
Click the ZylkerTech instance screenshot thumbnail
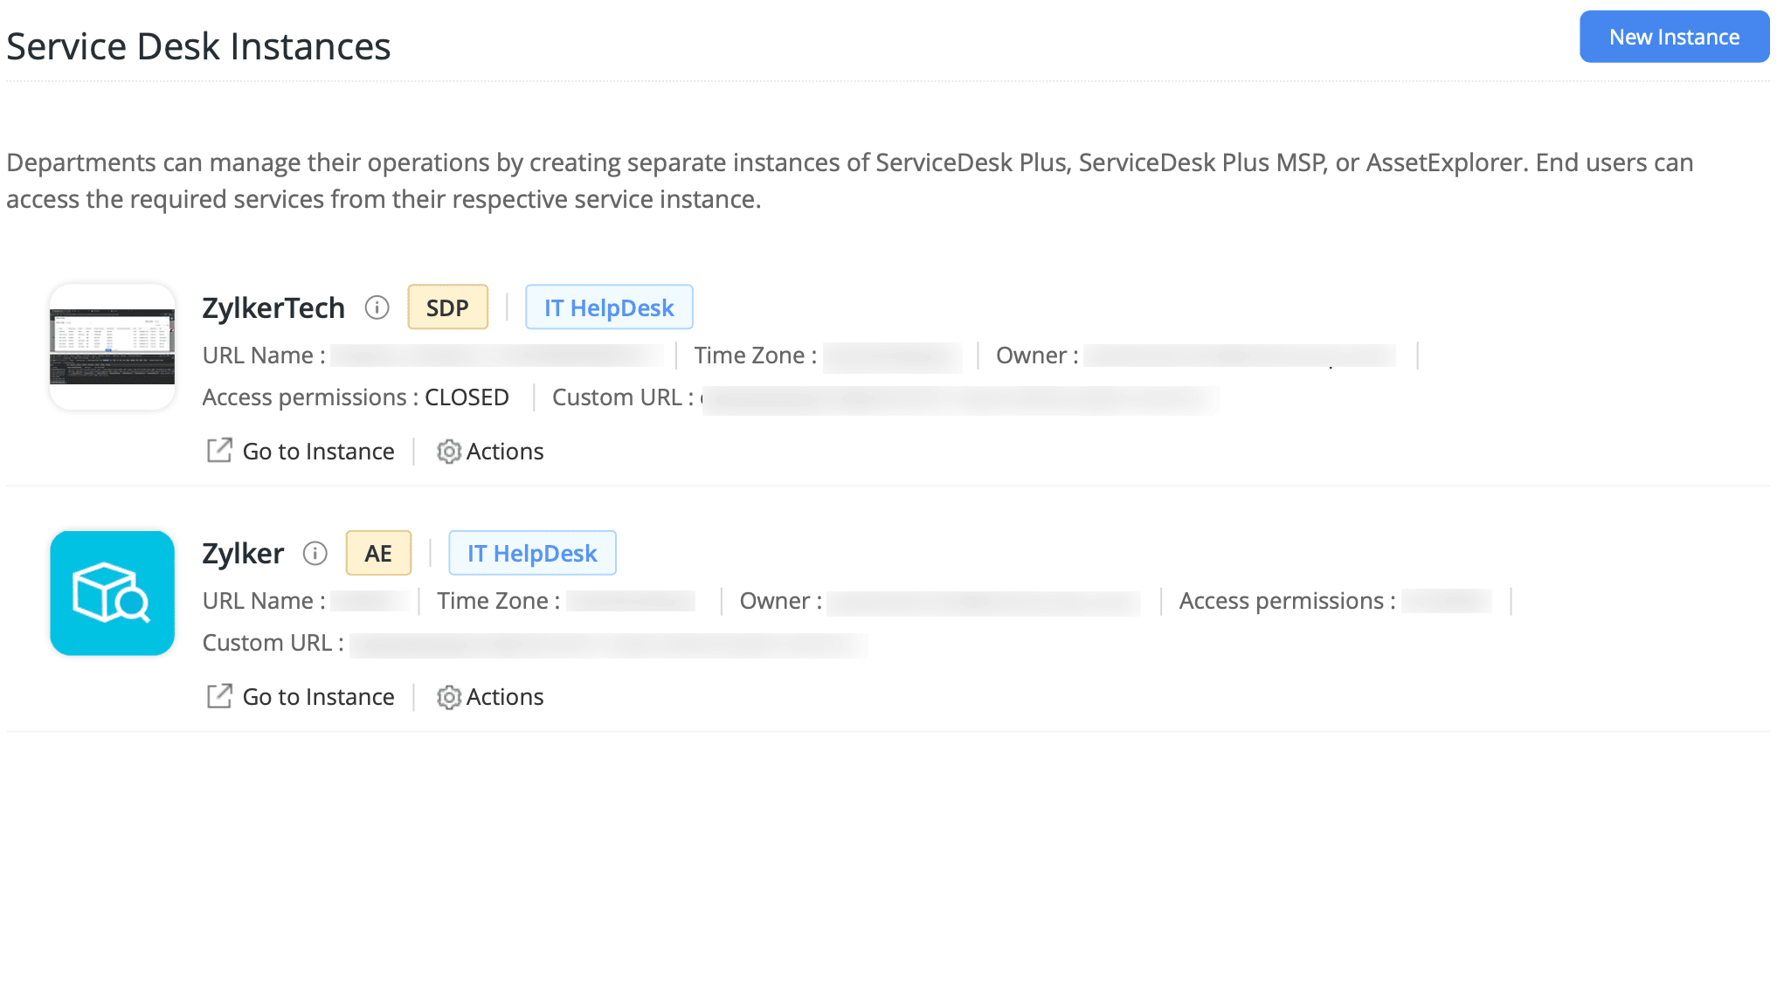coord(112,347)
